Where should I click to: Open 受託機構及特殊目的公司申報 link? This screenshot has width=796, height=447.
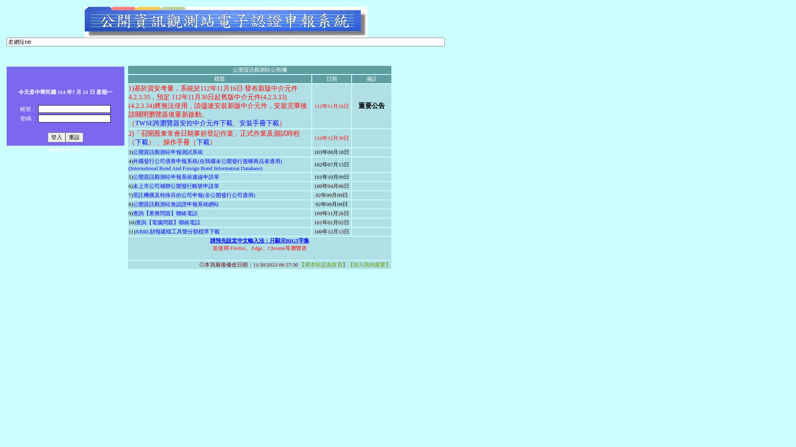(194, 195)
